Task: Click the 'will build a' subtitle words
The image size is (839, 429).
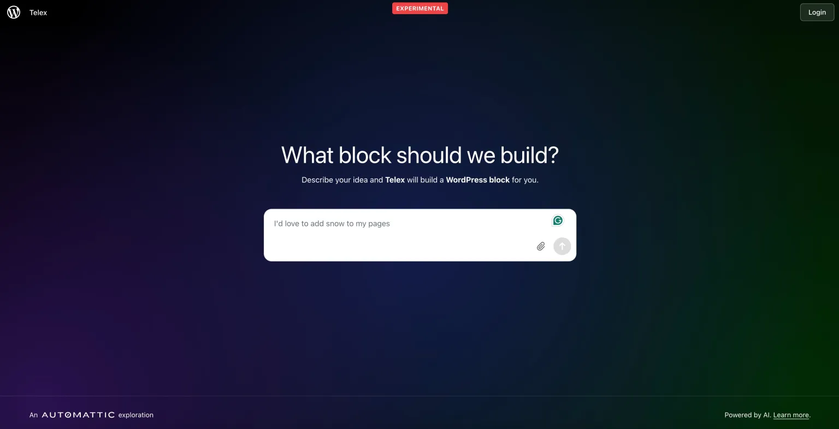Action: click(x=426, y=180)
